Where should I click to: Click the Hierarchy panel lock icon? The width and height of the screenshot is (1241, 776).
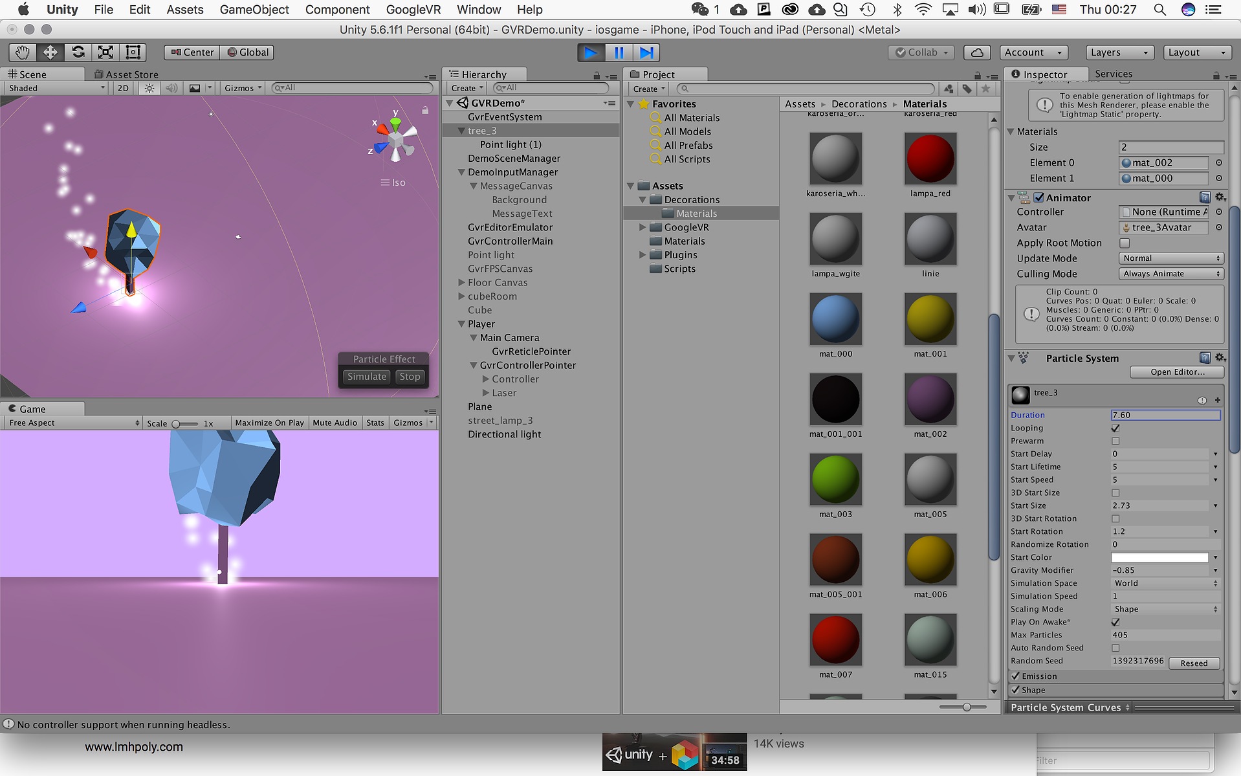click(x=597, y=76)
